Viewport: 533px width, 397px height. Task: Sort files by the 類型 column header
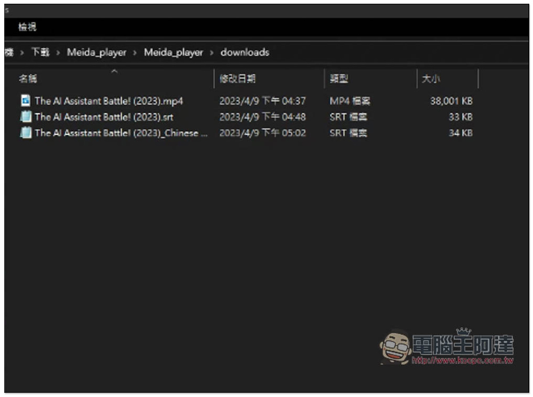pos(339,79)
